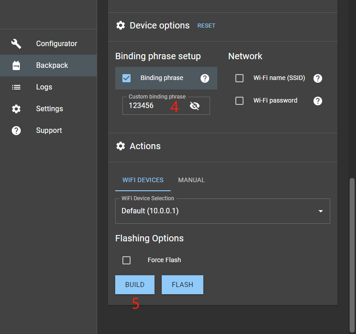
Task: Enable the Wi-Fi password checkbox
Action: pyautogui.click(x=239, y=101)
